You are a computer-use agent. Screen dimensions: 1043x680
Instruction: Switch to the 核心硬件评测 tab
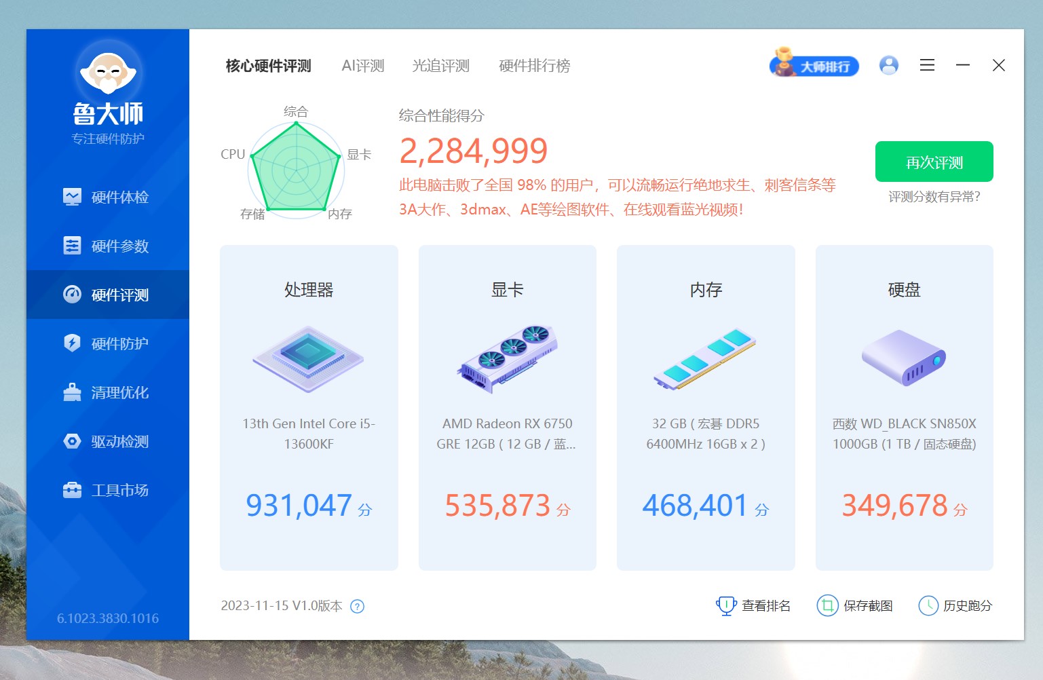pos(268,66)
